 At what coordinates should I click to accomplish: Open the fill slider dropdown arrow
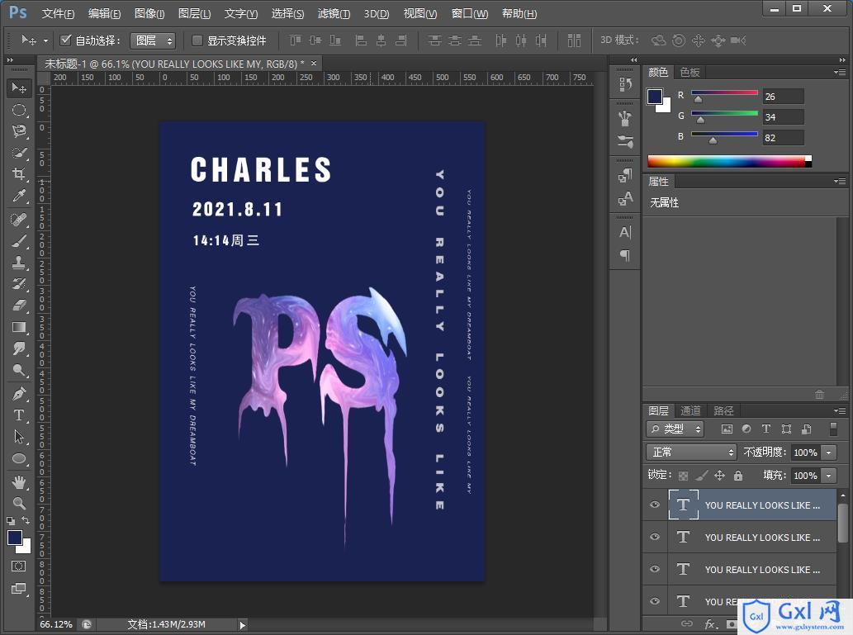click(828, 476)
